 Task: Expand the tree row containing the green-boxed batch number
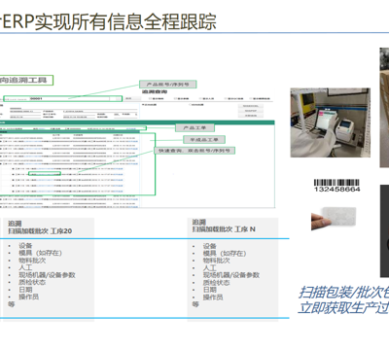13,174
